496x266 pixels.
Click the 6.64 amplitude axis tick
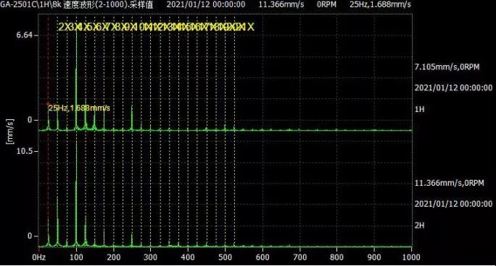coord(25,35)
